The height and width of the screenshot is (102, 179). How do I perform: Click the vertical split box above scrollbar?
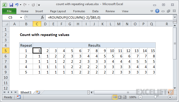(x=175, y=22)
